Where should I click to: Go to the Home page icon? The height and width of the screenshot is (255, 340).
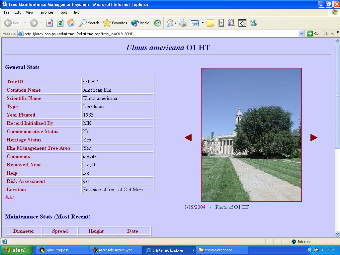[71, 23]
